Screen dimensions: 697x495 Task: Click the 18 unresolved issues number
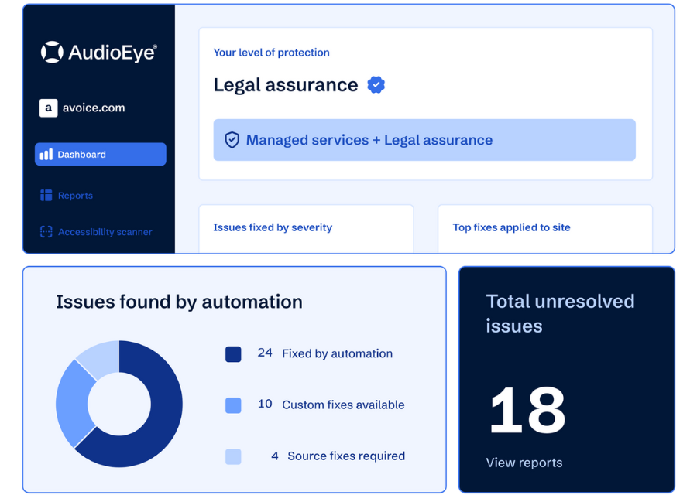click(527, 410)
